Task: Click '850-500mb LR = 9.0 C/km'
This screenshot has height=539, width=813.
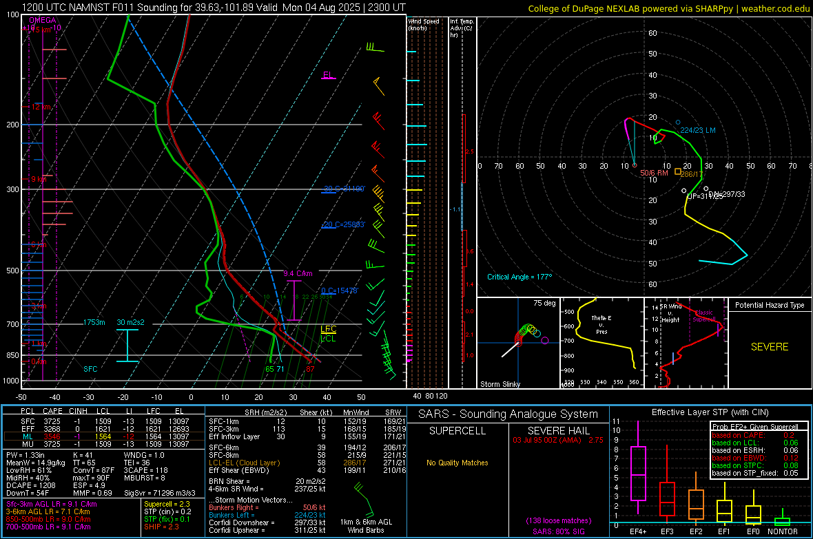Action: (48, 519)
